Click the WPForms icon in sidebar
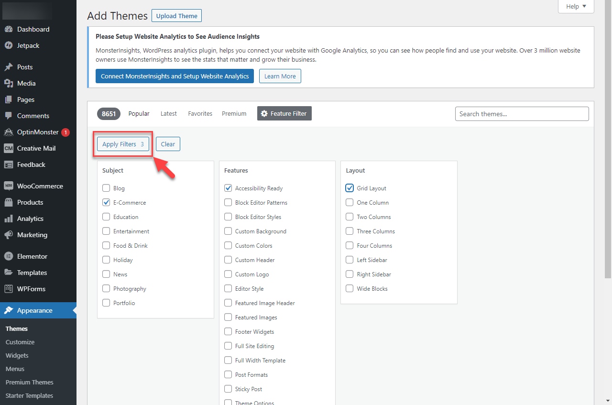The image size is (612, 405). coord(9,289)
